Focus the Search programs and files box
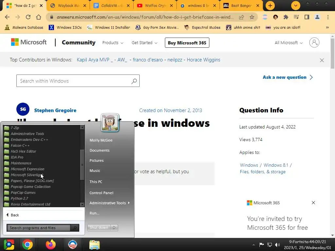 (39, 228)
